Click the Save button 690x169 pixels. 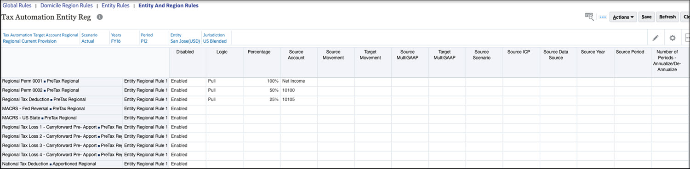[x=646, y=17]
